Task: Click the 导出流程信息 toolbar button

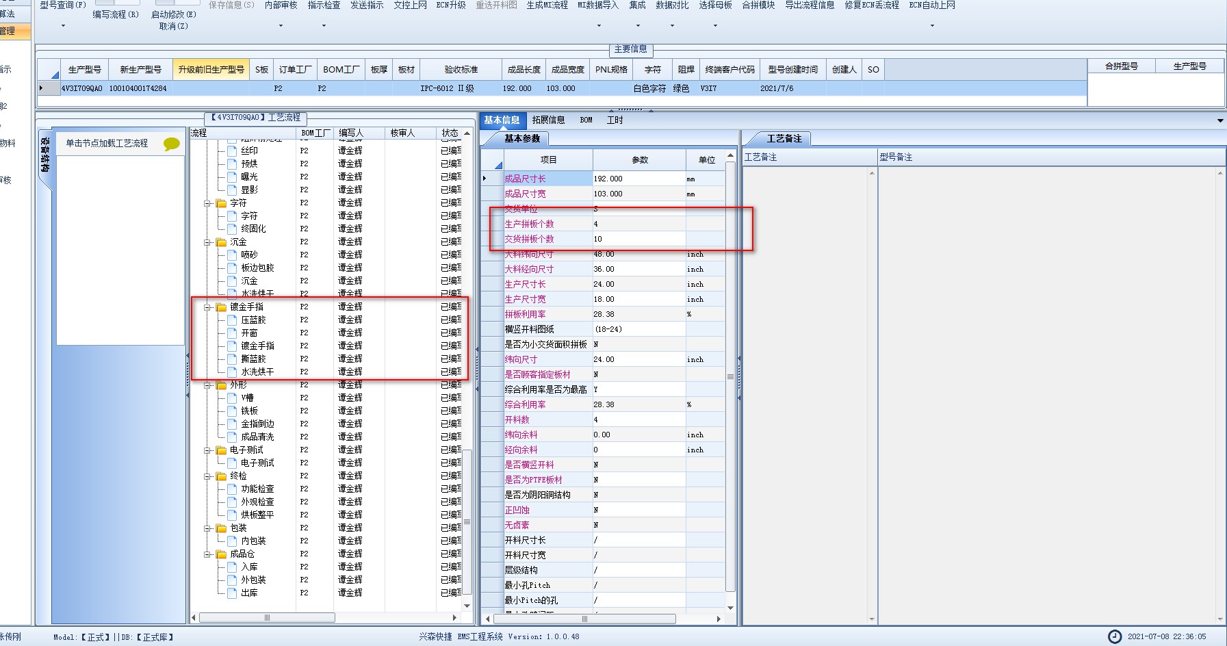Action: coord(810,5)
